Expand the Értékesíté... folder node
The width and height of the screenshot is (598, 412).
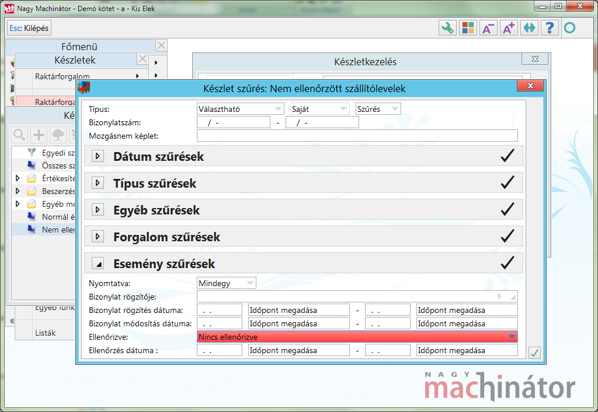point(17,178)
